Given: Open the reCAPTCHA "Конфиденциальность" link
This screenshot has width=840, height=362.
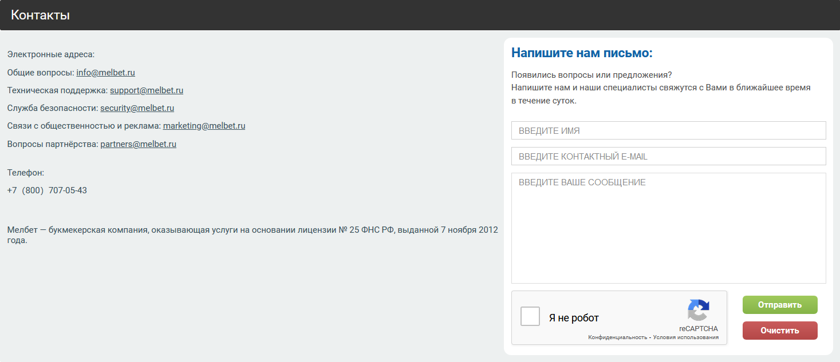Looking at the screenshot, I should pyautogui.click(x=617, y=337).
